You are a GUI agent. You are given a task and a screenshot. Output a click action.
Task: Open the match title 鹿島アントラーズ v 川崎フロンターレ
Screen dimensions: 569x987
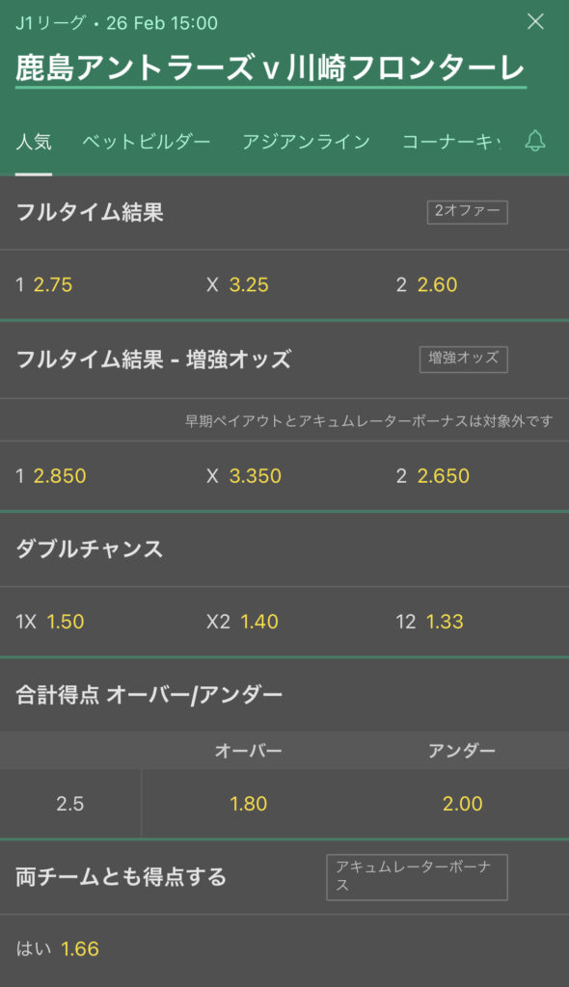point(270,68)
